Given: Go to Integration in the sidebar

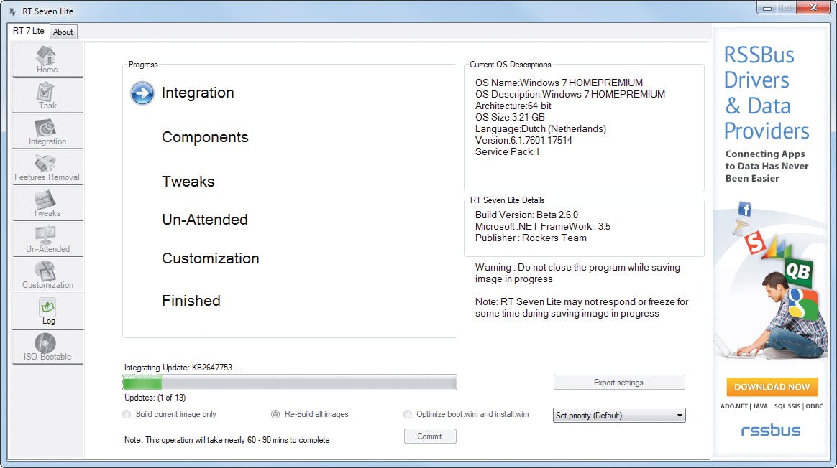Looking at the screenshot, I should tap(47, 131).
